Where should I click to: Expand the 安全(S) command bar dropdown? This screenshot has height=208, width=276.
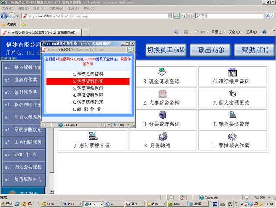point(234,32)
